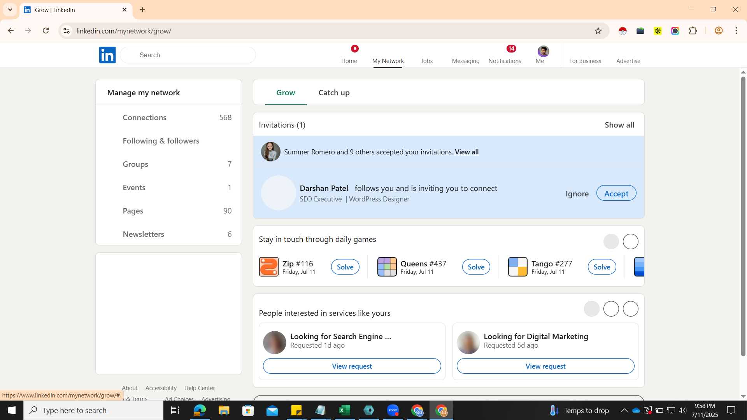The image size is (747, 420).
Task: Switch to the Grow tab
Action: [x=286, y=93]
